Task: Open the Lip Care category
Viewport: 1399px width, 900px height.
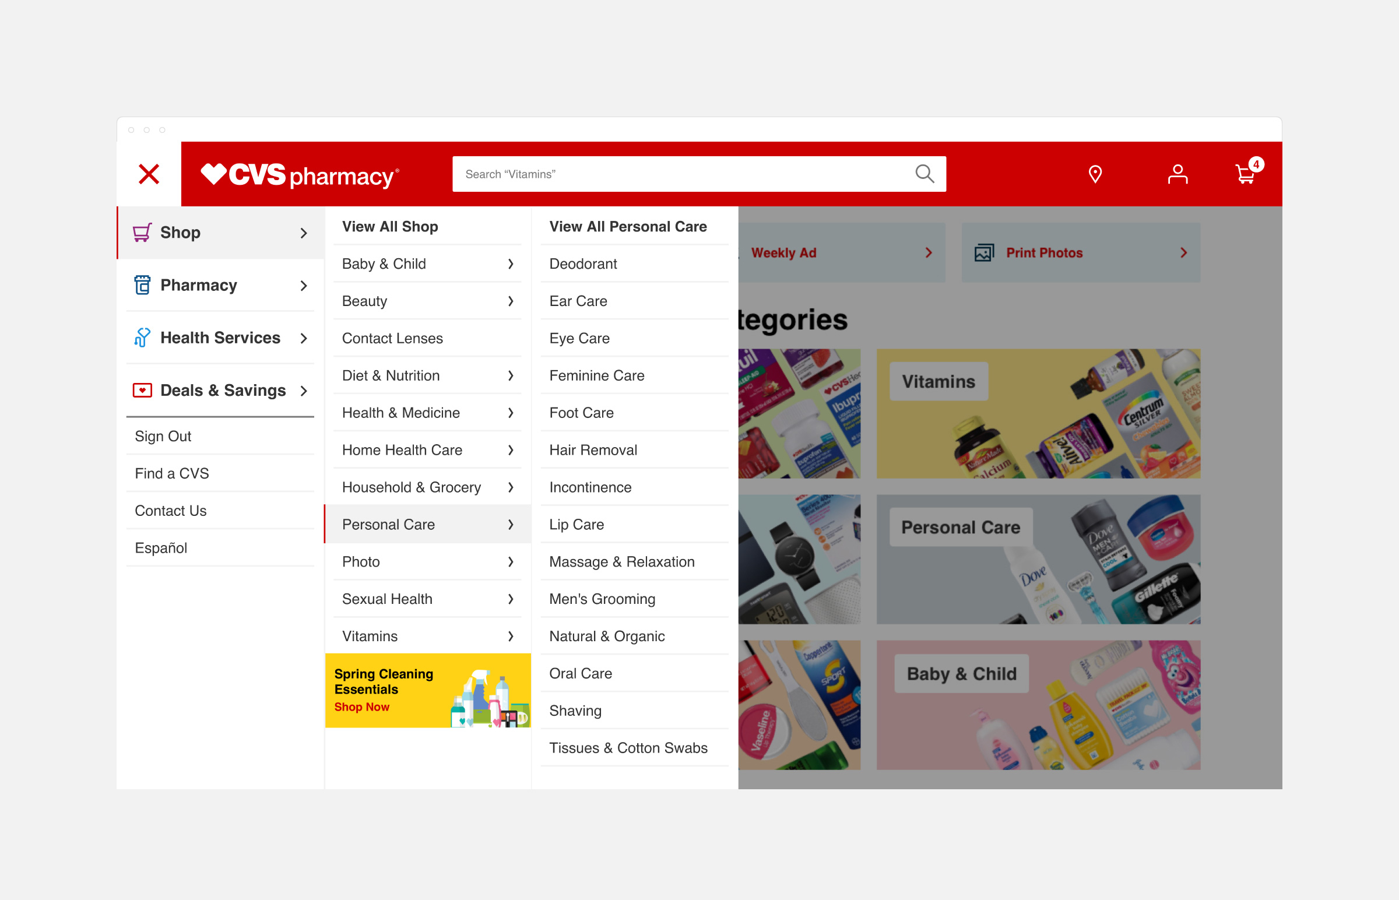Action: [635, 525]
